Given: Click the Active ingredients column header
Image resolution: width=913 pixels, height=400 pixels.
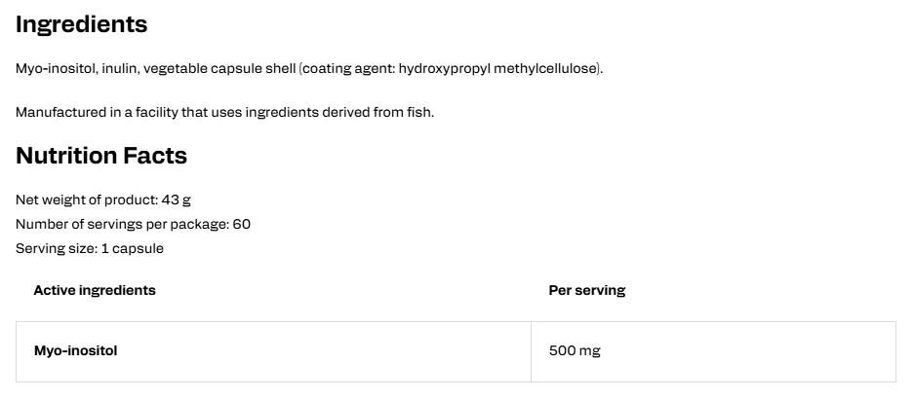Looking at the screenshot, I should [x=95, y=290].
